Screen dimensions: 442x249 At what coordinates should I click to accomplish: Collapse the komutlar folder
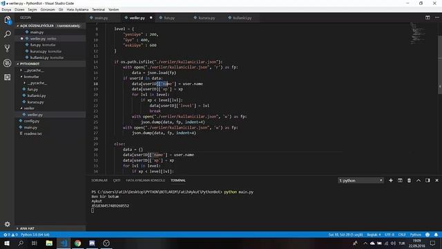(x=31, y=77)
